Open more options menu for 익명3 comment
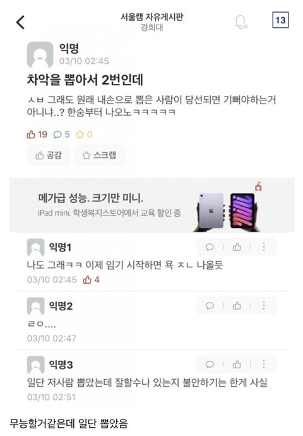 (264, 364)
